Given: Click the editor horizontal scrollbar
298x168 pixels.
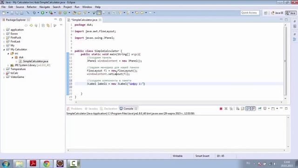Looking at the screenshot, I should (179, 102).
